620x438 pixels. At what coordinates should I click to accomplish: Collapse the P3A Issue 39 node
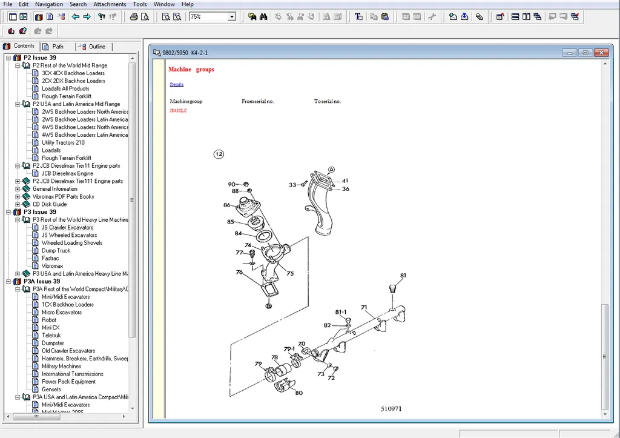[8, 281]
